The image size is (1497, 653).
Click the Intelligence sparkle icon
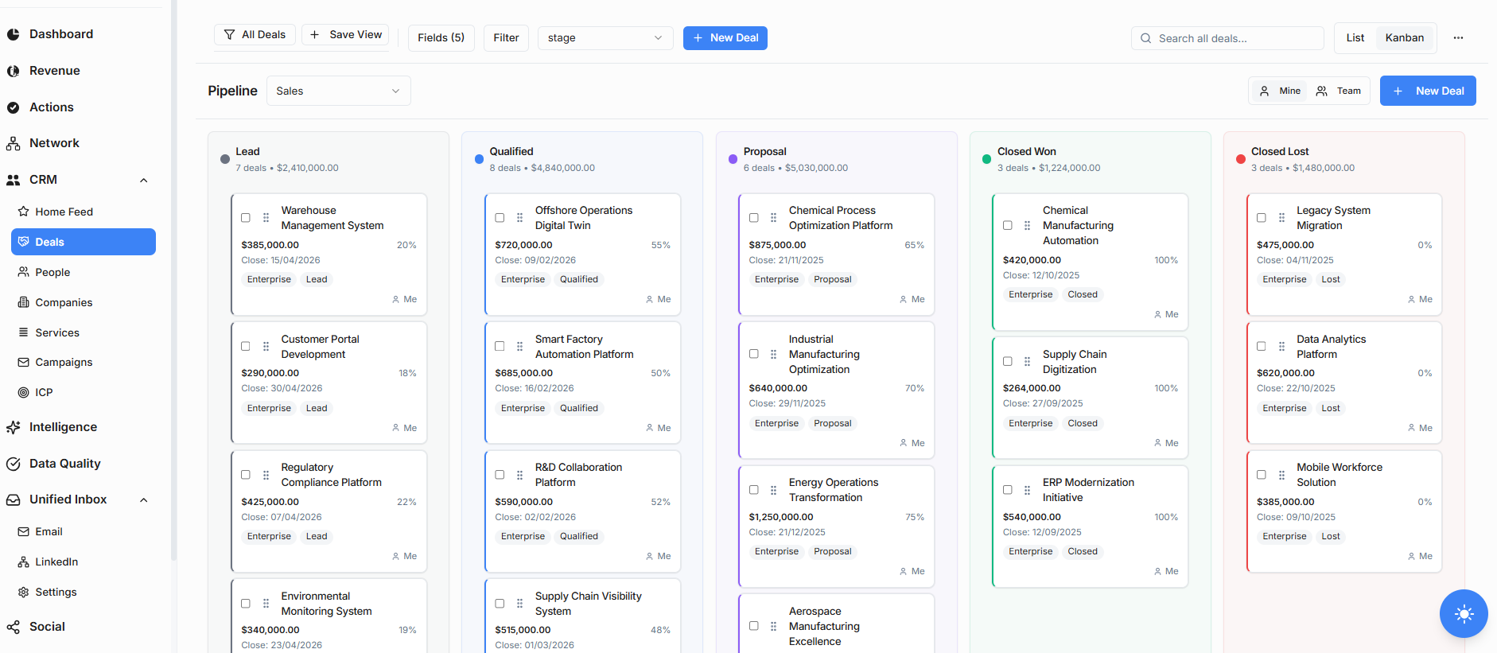pos(14,427)
